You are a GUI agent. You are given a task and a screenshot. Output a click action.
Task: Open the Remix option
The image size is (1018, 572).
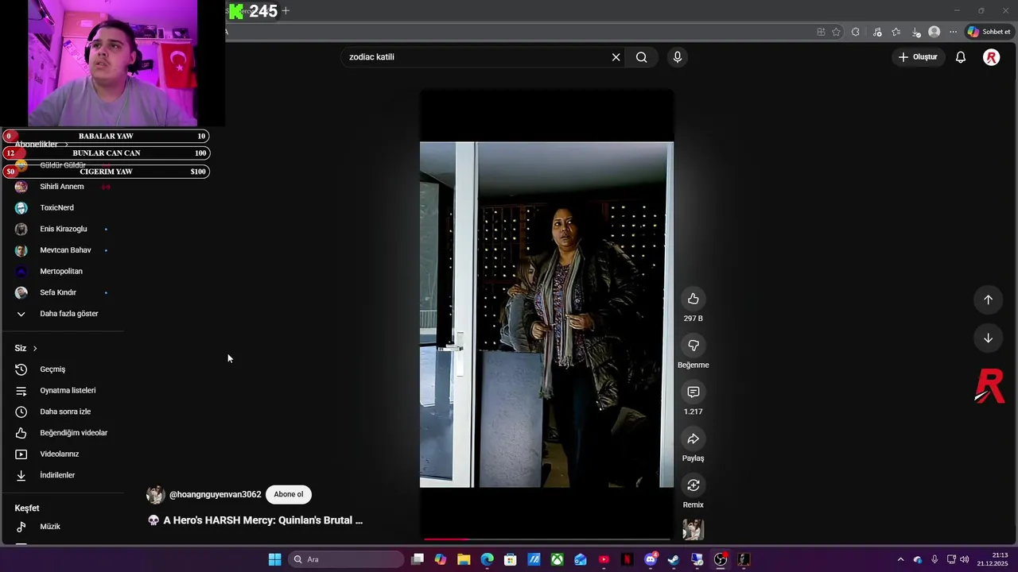coord(693,485)
